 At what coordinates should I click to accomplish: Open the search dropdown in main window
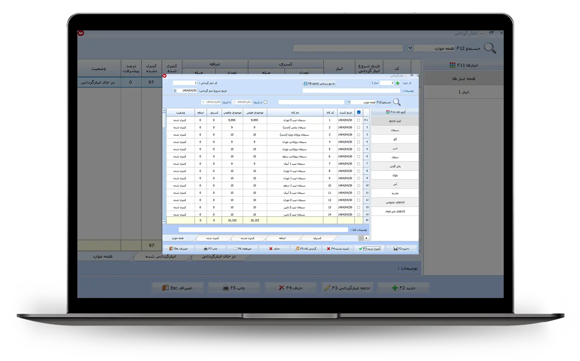pyautogui.click(x=410, y=48)
